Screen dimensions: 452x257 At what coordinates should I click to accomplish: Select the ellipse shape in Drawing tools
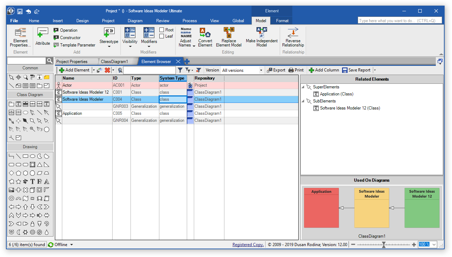pyautogui.click(x=32, y=156)
